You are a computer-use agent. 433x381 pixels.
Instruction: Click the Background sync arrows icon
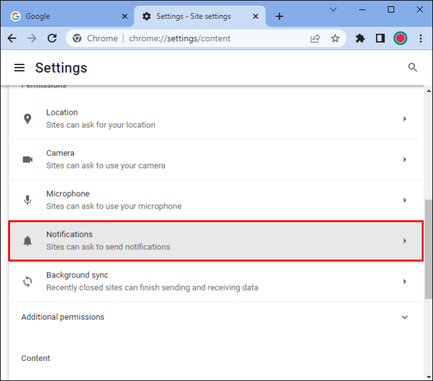(x=28, y=281)
